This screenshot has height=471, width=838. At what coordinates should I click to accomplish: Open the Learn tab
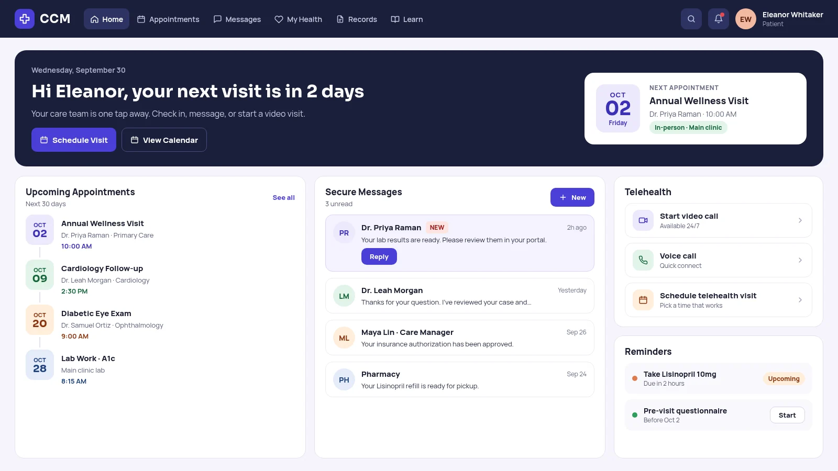[407, 19]
